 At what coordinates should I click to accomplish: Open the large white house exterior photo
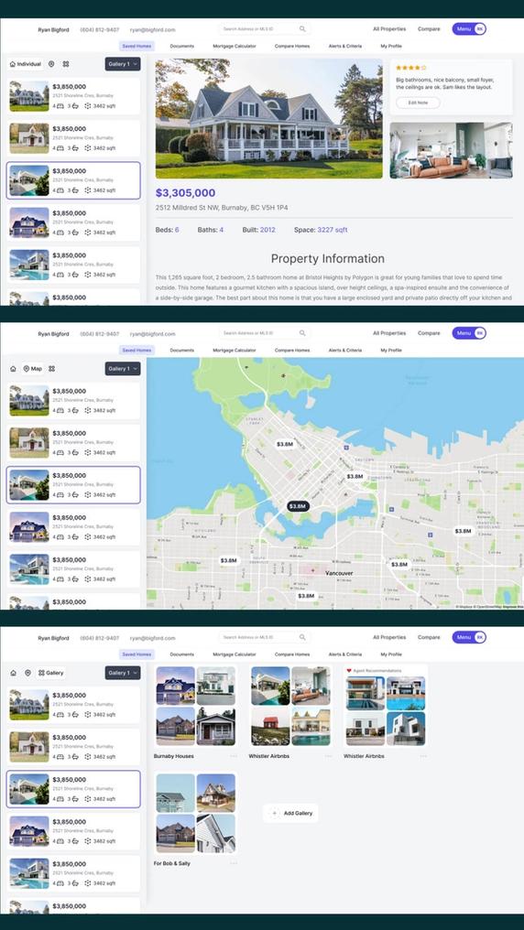coord(268,118)
